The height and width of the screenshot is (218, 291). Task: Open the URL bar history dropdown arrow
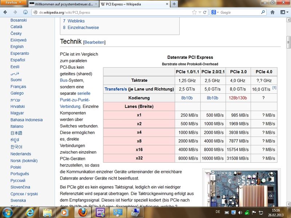200,12
